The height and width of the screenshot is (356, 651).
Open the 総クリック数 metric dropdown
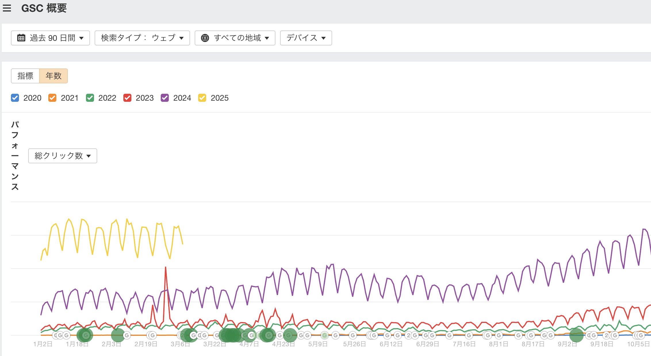coord(62,156)
